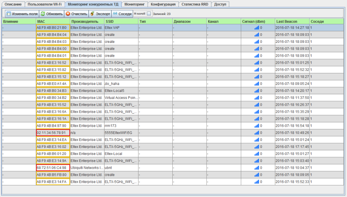Click the signal icon in the A8:F9:4B:E3:16:52 row
Screen dimensions: 347x197
click(256, 63)
